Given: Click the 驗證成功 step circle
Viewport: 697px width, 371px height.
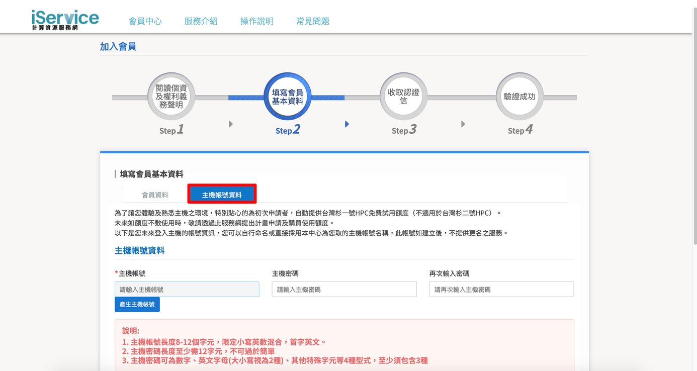Looking at the screenshot, I should [x=519, y=97].
